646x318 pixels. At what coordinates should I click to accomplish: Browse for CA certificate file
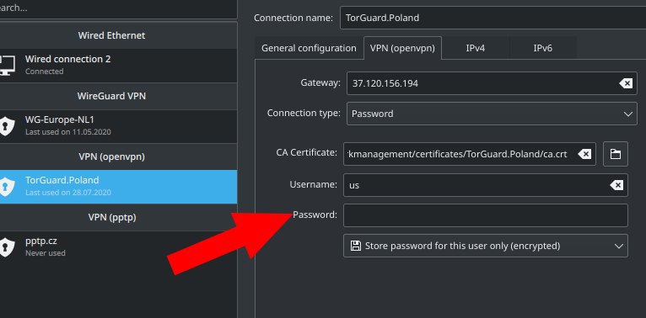(x=616, y=154)
